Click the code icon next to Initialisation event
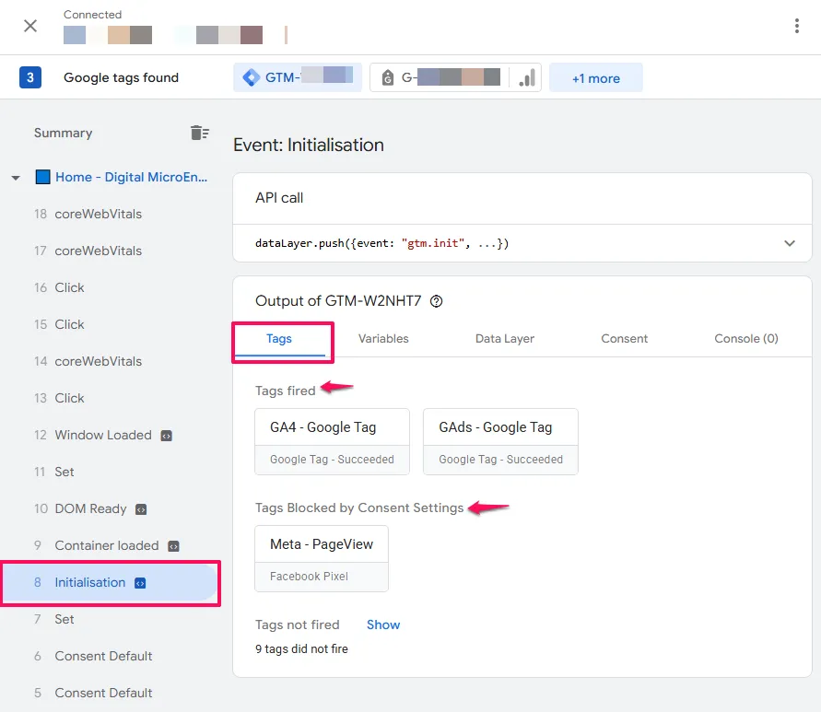 [x=140, y=582]
